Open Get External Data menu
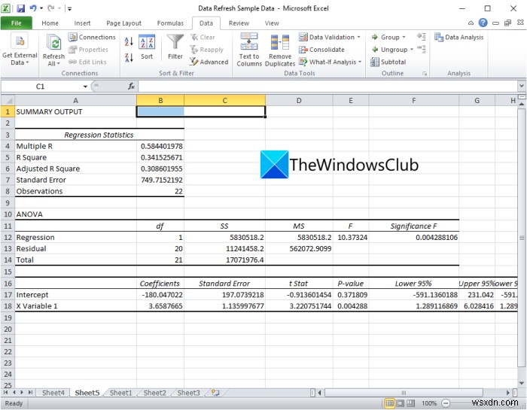This screenshot has width=527, height=410. (x=20, y=50)
